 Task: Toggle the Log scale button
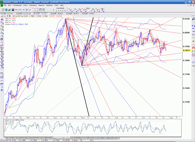193,66
